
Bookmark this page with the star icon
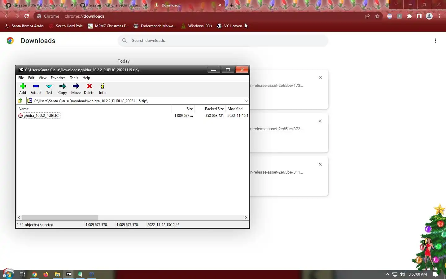377,16
